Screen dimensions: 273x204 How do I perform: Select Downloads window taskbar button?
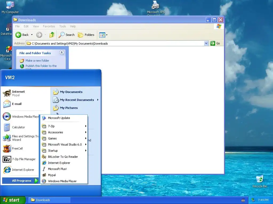tap(49, 200)
